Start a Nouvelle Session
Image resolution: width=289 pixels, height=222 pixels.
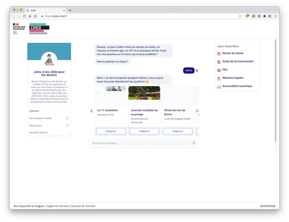[39, 133]
